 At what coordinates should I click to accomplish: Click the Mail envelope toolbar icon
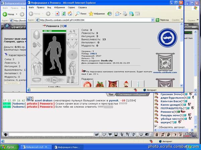(117, 14)
